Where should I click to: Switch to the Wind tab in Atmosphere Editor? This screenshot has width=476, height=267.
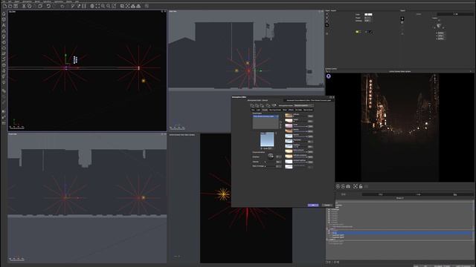(284, 110)
